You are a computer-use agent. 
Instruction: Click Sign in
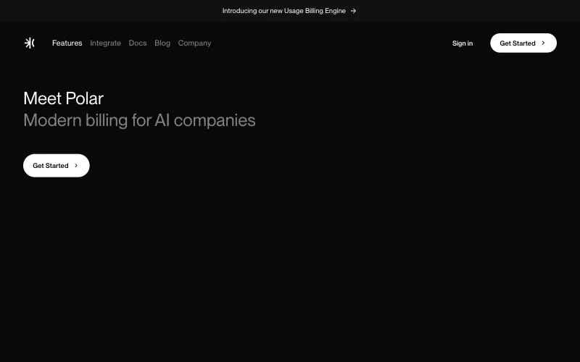pyautogui.click(x=463, y=43)
